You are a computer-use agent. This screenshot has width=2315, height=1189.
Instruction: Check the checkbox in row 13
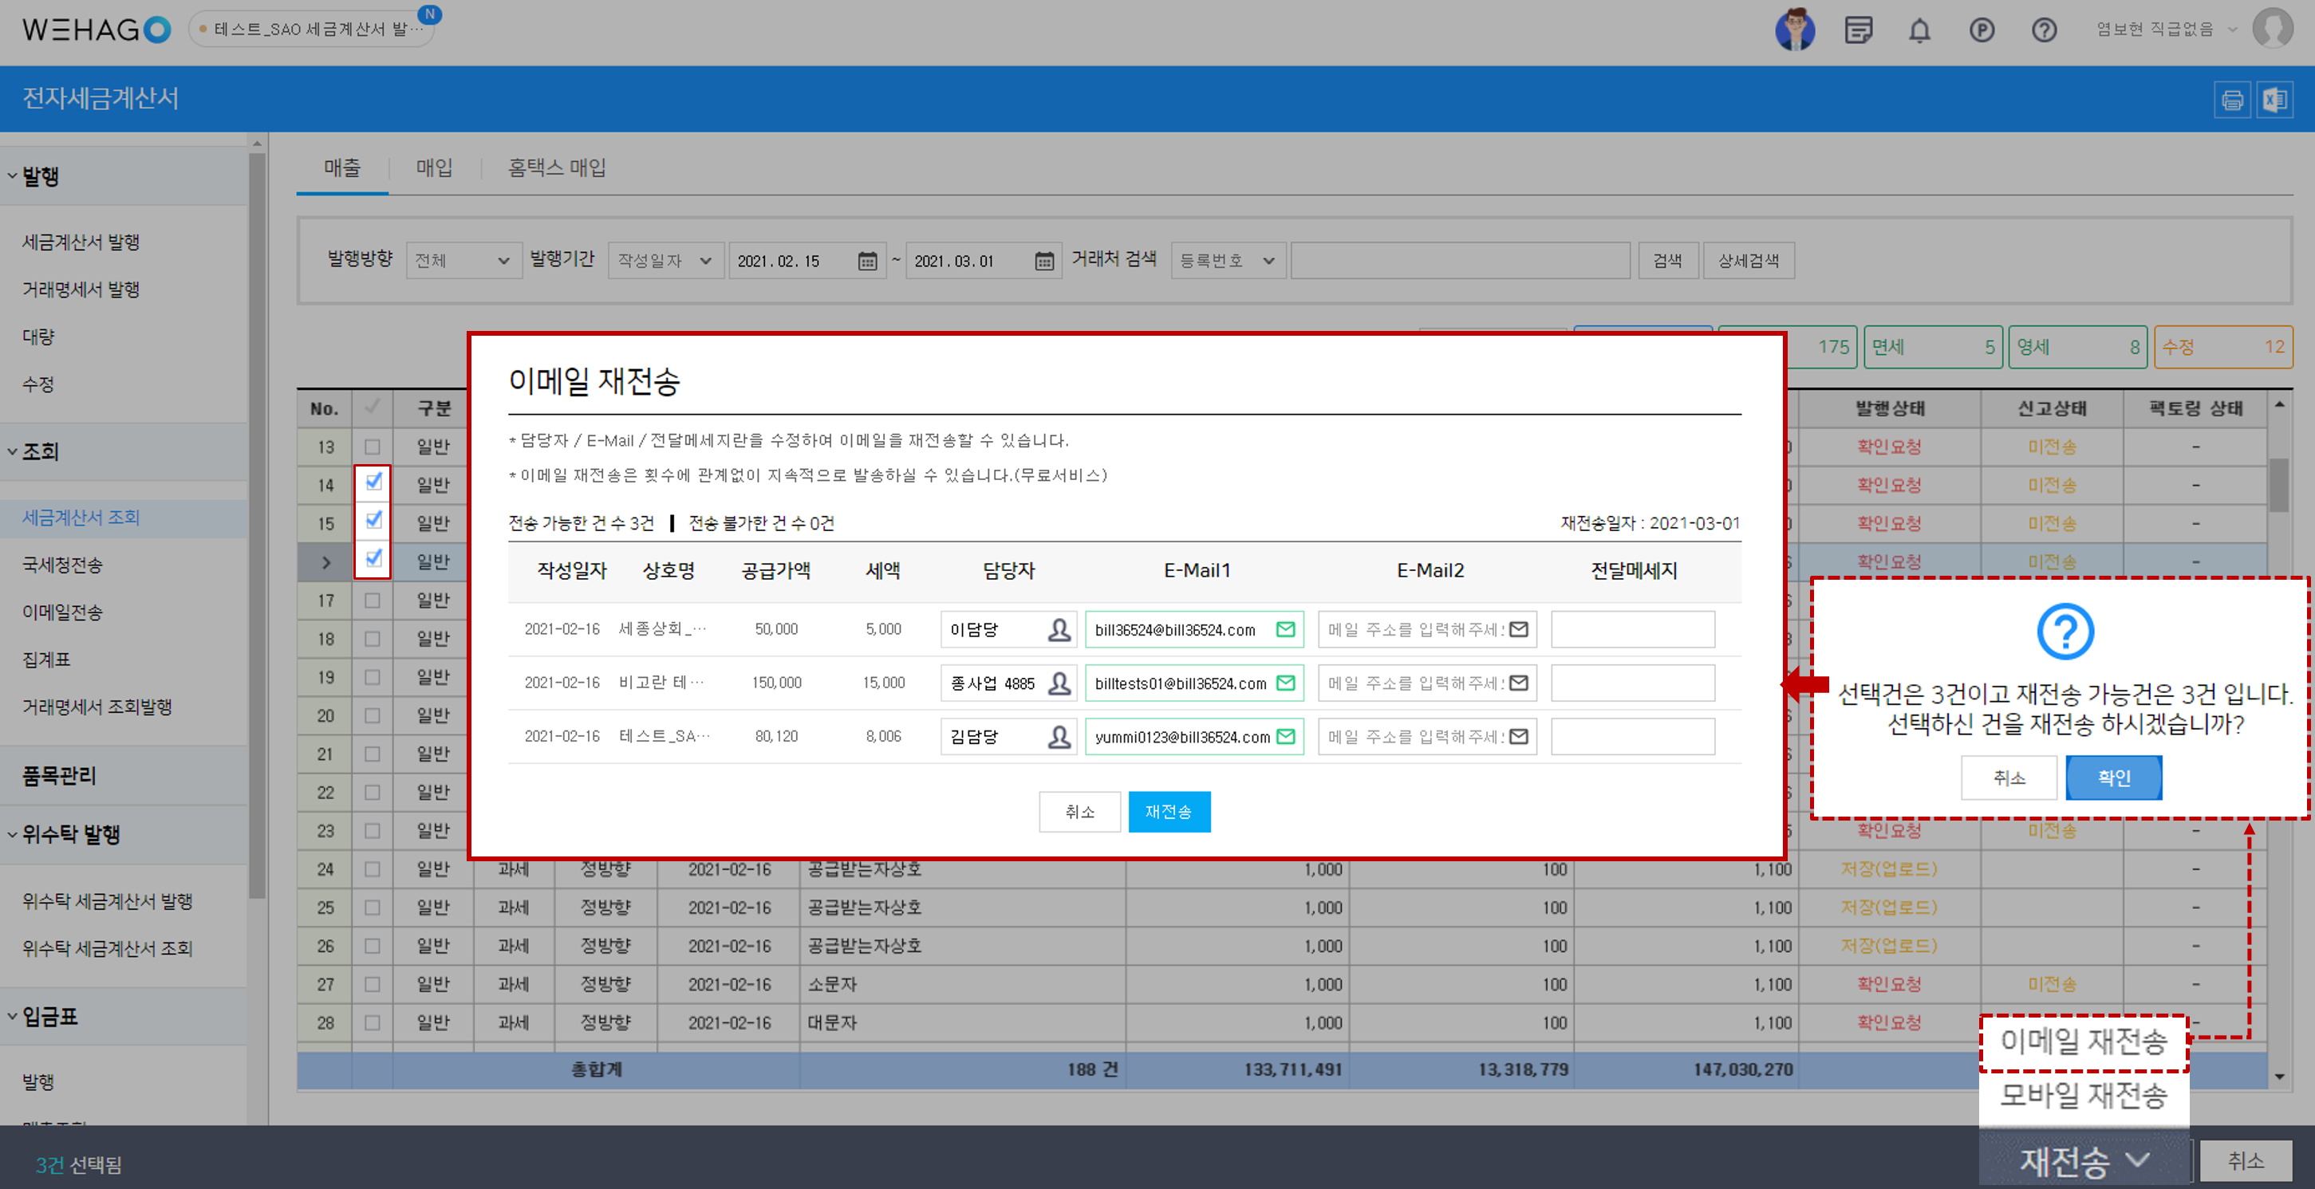click(372, 447)
